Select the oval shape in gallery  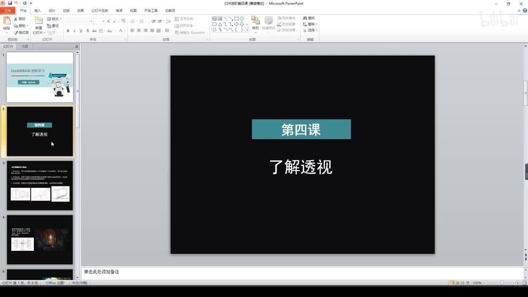(242, 19)
